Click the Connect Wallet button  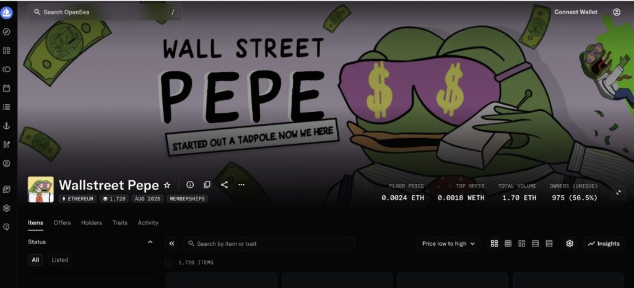[x=575, y=12]
